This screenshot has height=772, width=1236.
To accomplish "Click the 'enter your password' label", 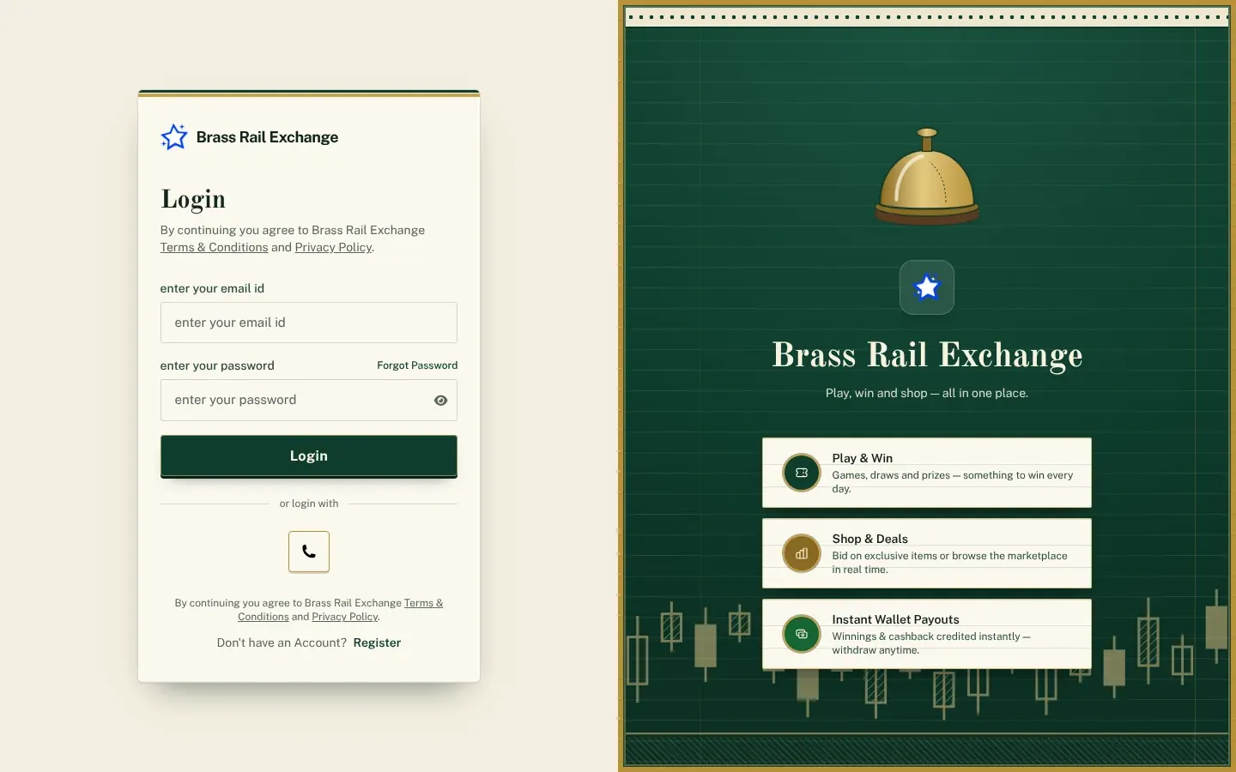I will (217, 365).
